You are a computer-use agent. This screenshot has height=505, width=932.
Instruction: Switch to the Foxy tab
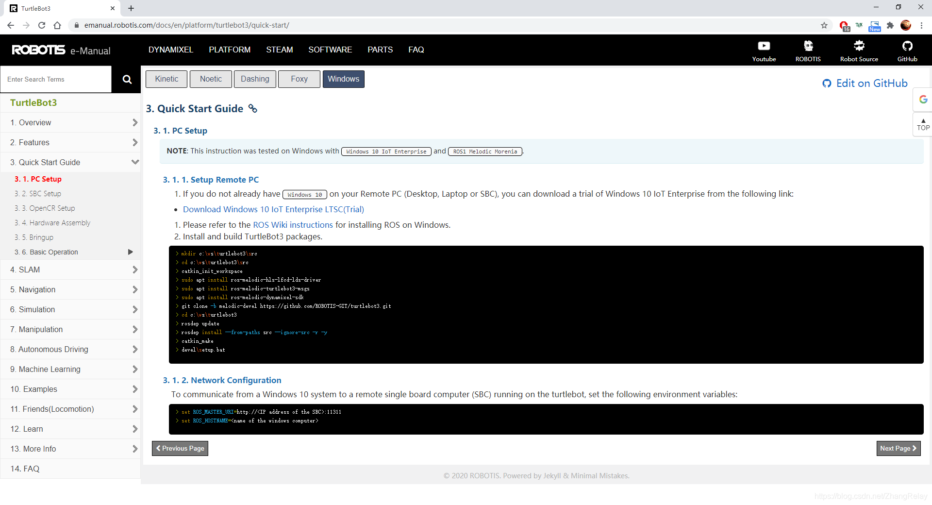click(x=299, y=79)
